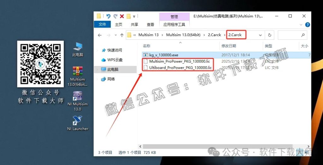Select Multisim 13.0(64bit) archive desktop icon

[x=78, y=76]
